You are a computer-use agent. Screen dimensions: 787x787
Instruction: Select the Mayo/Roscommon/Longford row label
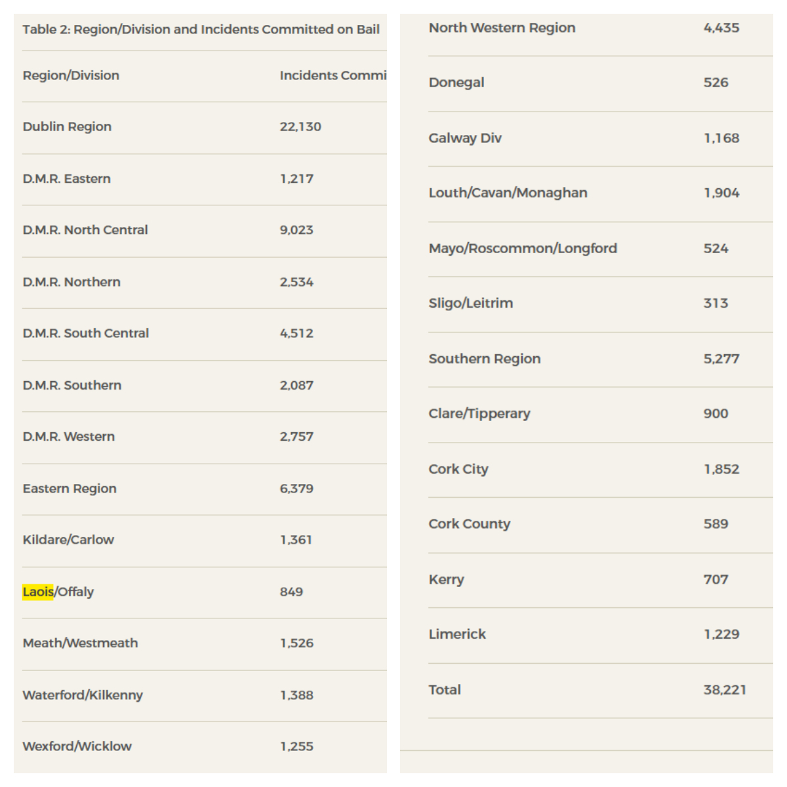point(523,249)
